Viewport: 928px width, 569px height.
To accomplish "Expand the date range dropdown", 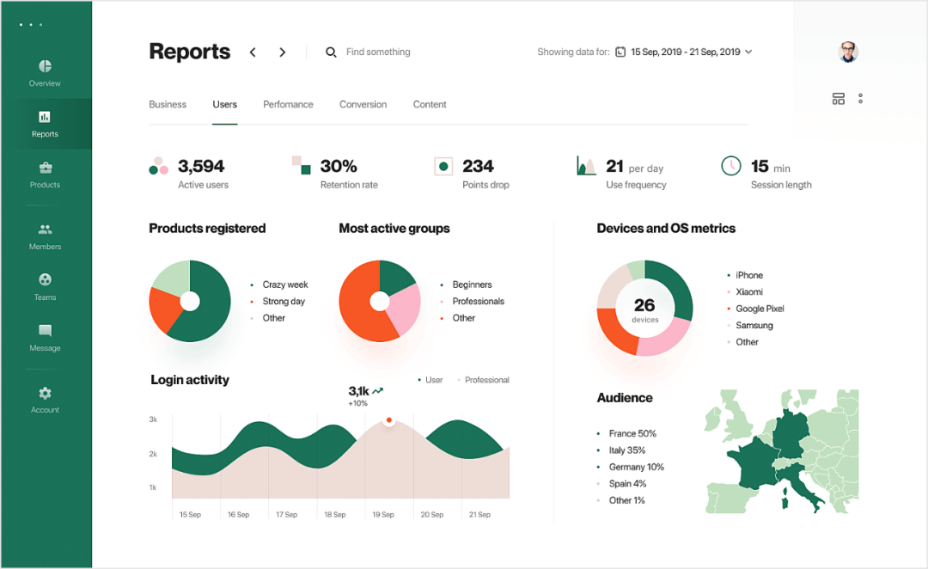I will 748,52.
